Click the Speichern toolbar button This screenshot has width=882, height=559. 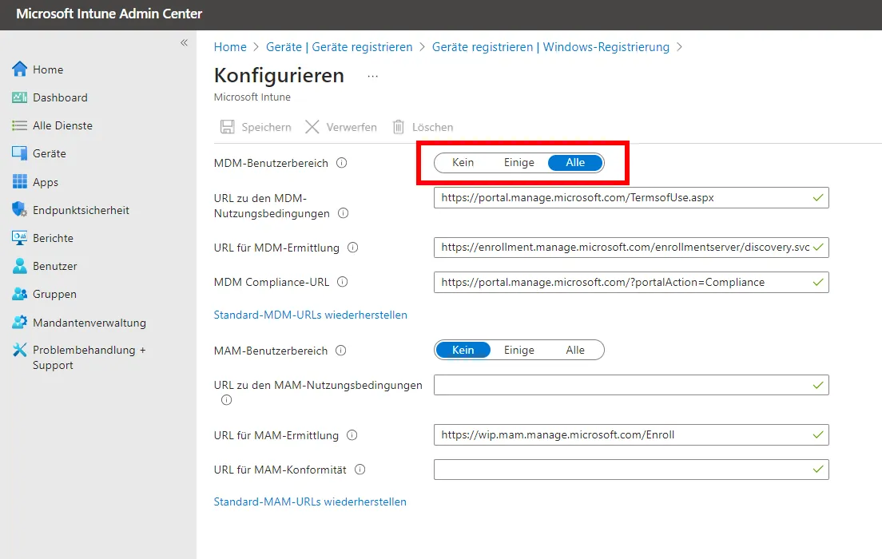pyautogui.click(x=256, y=127)
